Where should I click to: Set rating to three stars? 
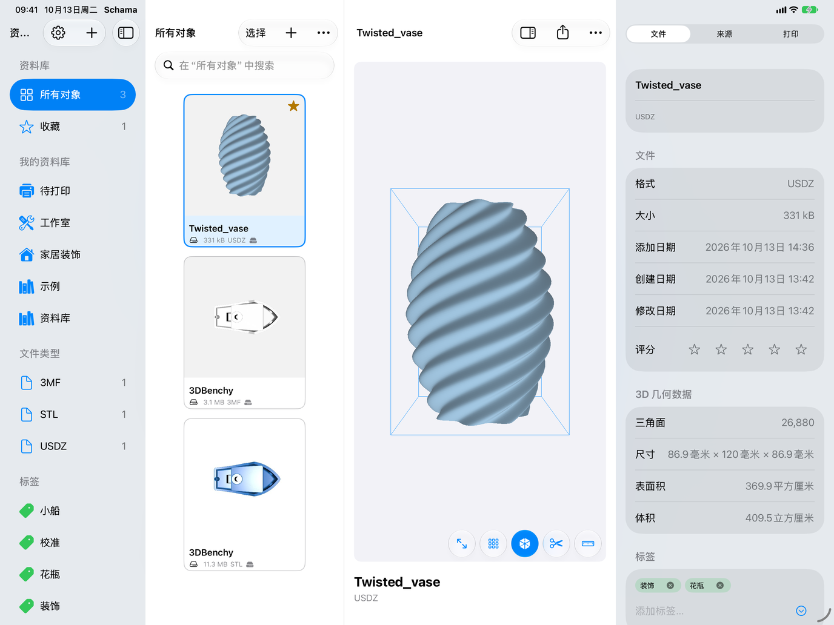tap(748, 349)
